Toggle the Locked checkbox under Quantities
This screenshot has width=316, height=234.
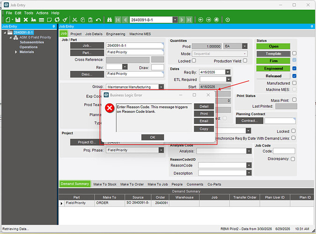[x=194, y=60]
